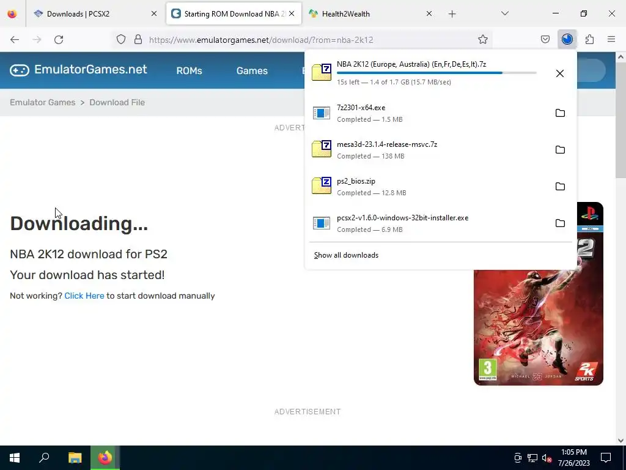Show ps2_bios.zip in its folder

(x=560, y=187)
